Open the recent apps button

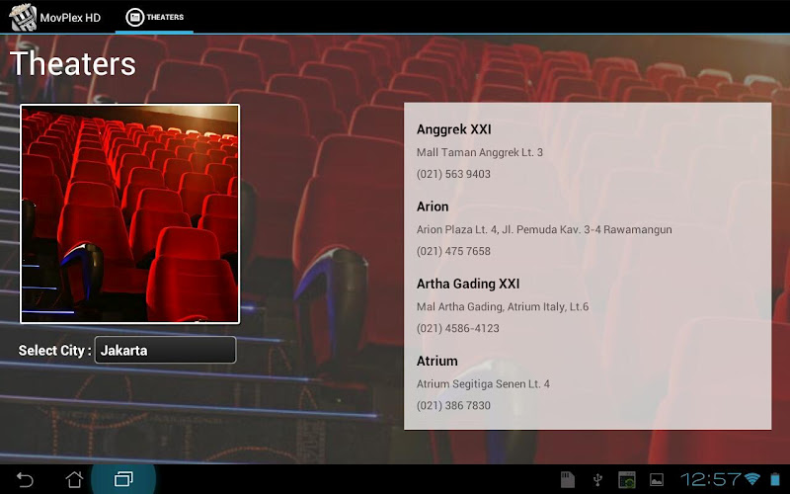pyautogui.click(x=123, y=479)
